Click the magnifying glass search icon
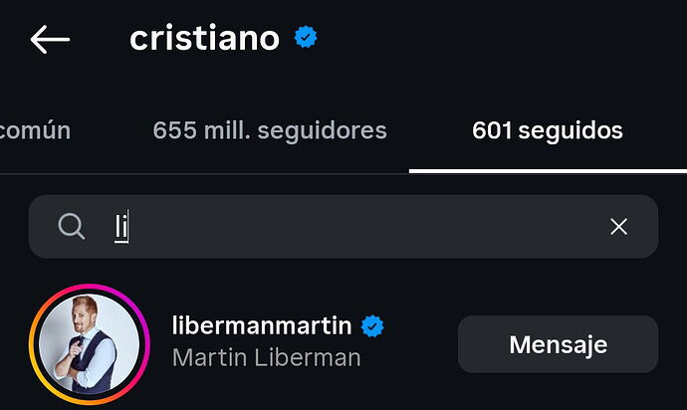This screenshot has height=410, width=687. 72,227
